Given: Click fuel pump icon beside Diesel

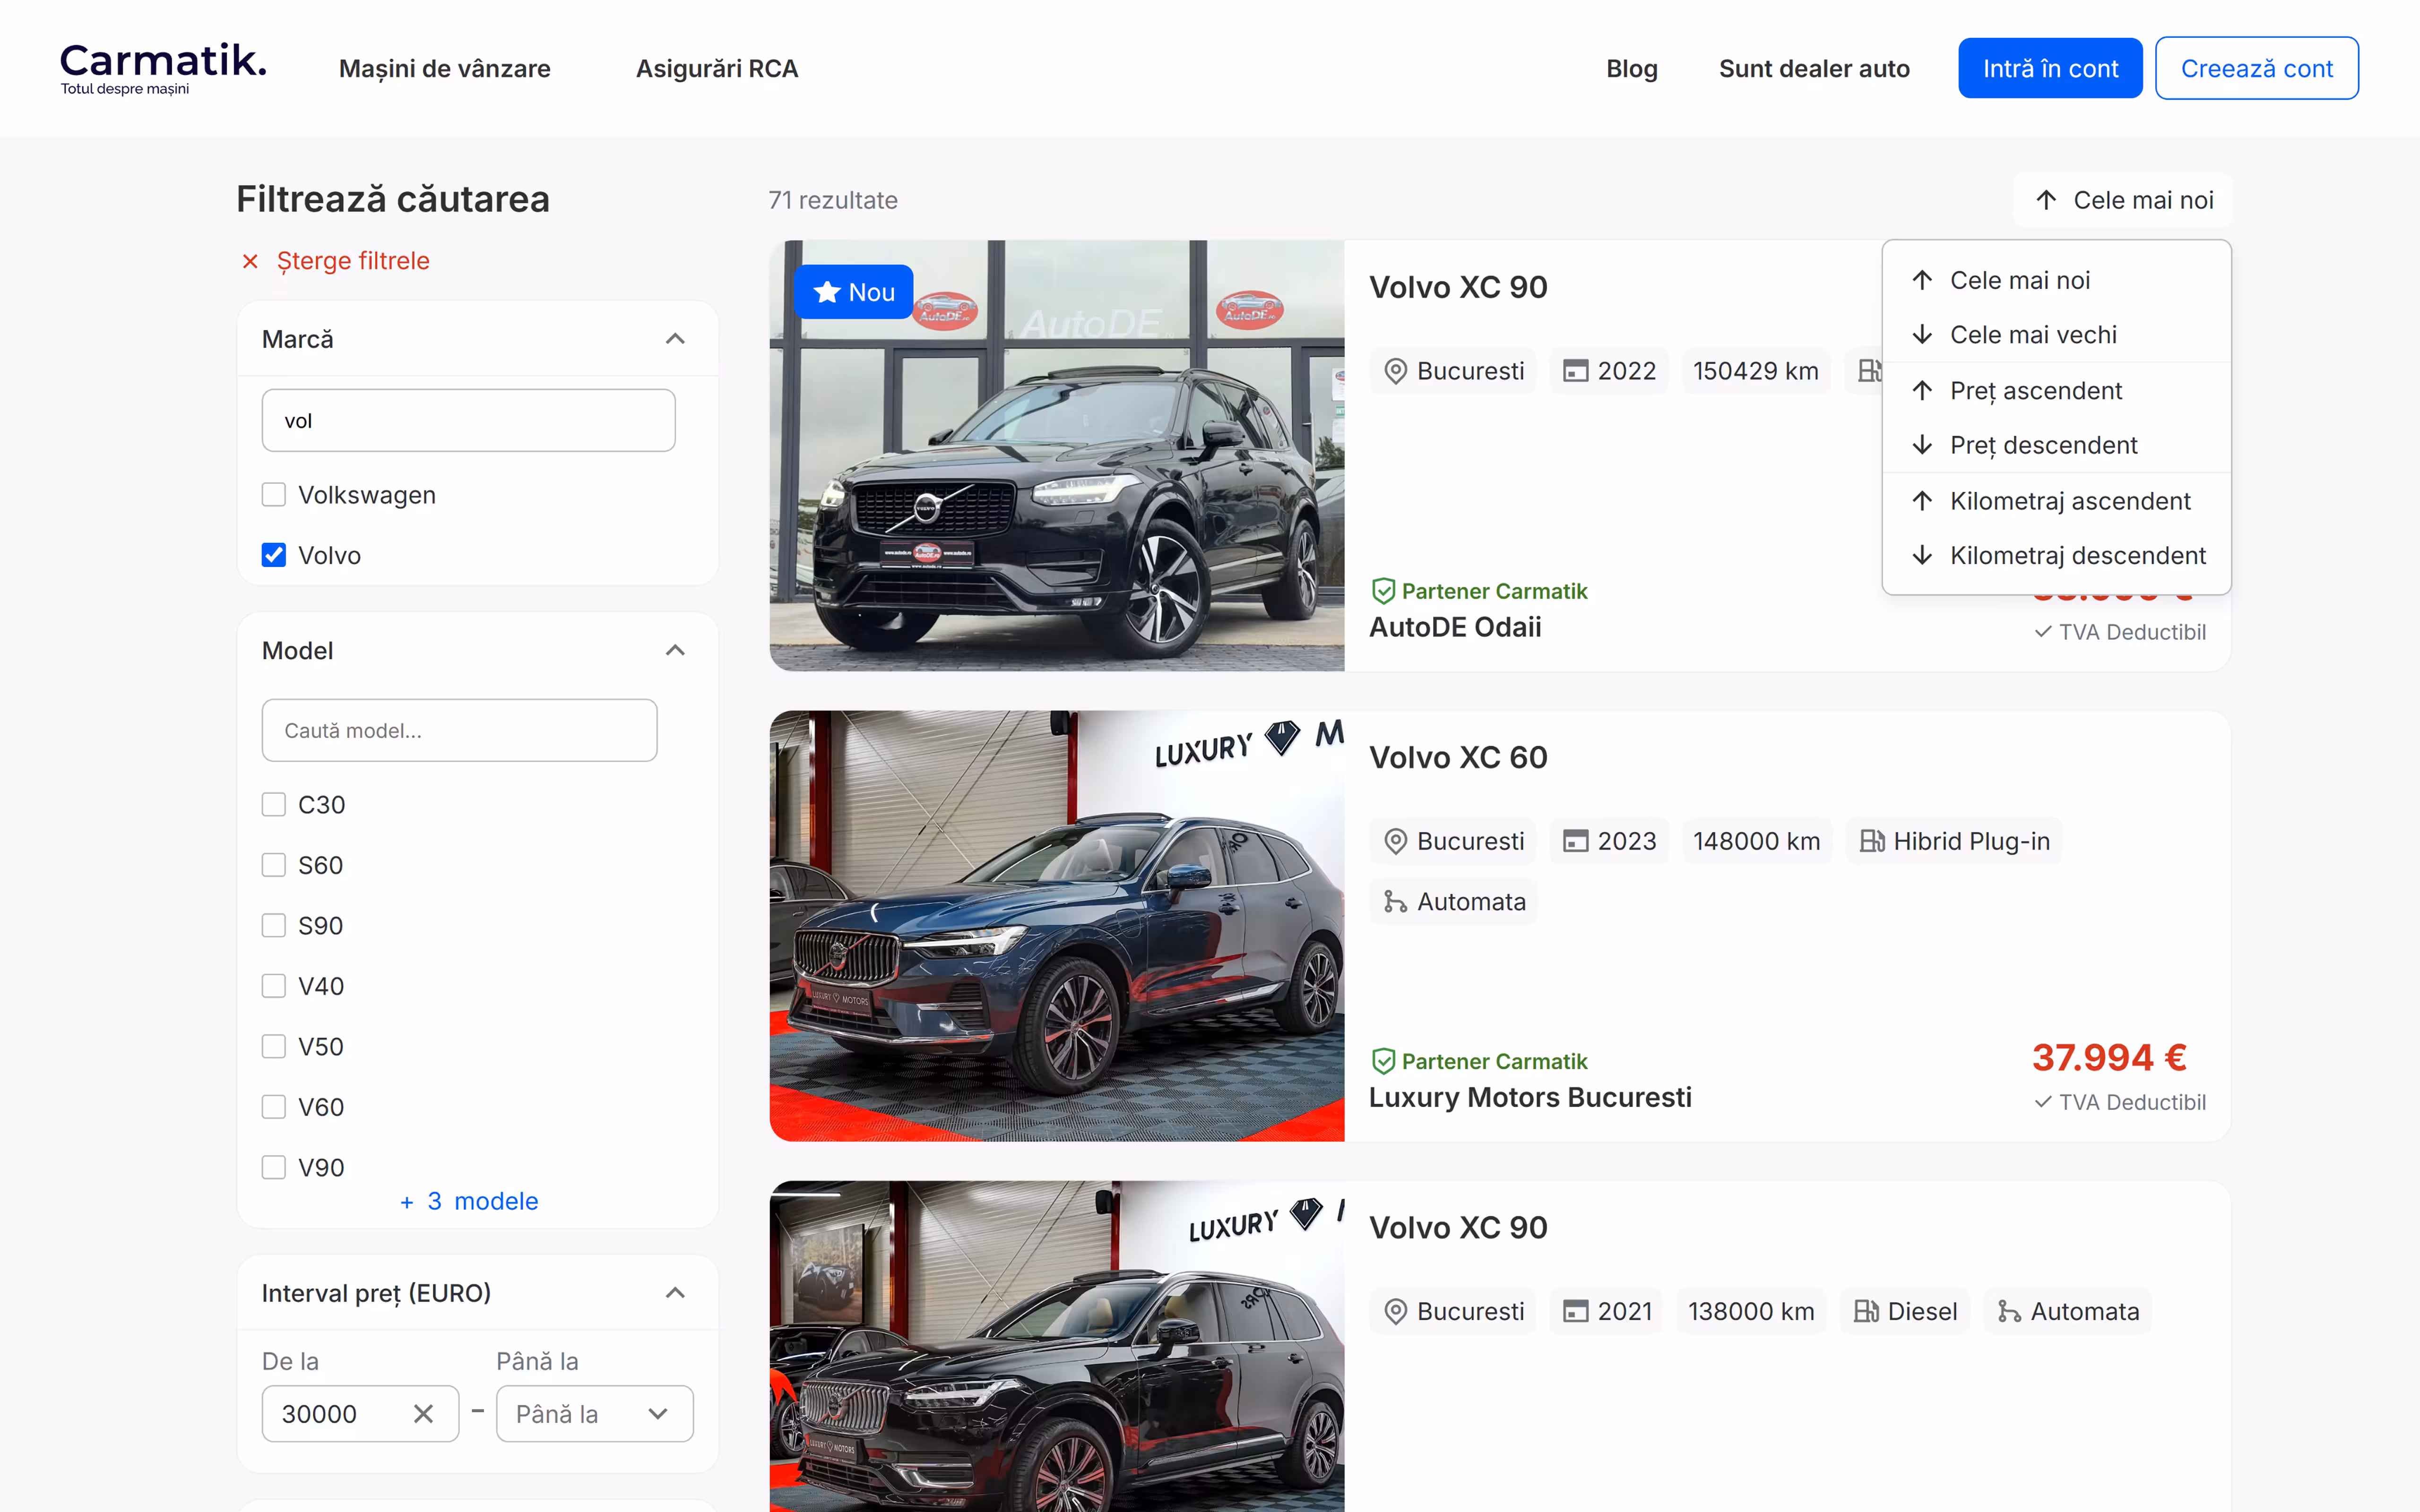Looking at the screenshot, I should tap(1865, 1311).
